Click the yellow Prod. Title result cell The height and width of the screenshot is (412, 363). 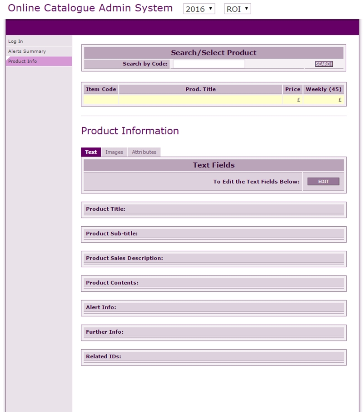[x=201, y=100]
